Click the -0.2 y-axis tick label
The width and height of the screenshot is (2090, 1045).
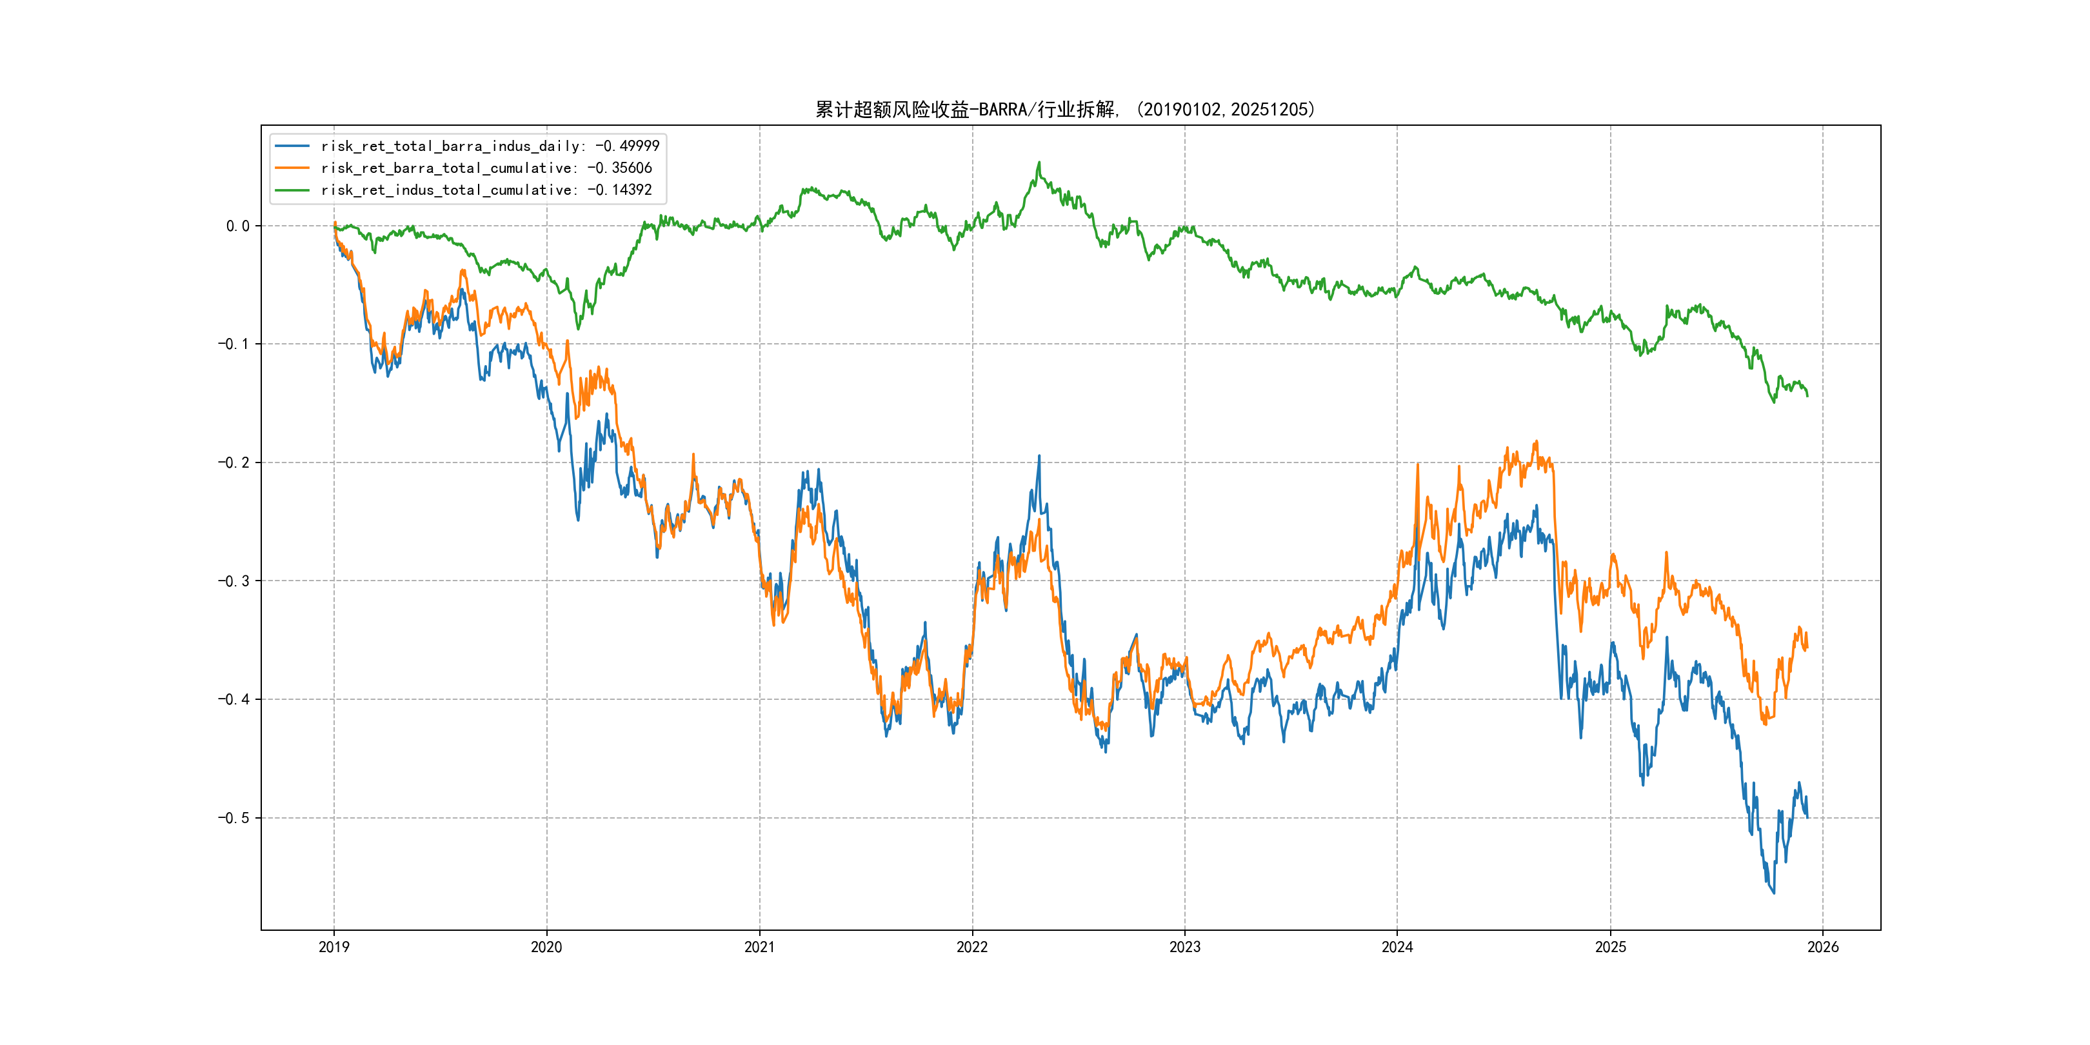pos(233,463)
